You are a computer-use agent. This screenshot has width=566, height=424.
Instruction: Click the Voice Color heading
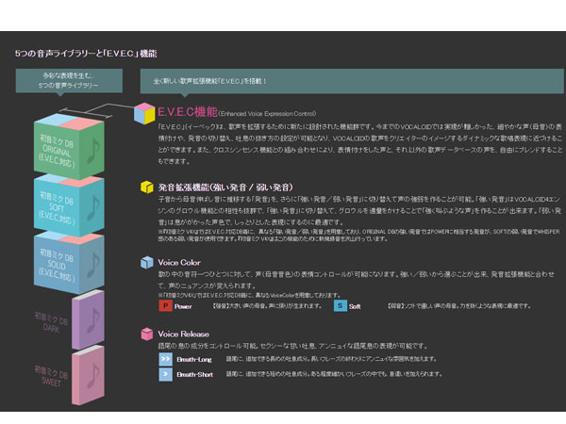[179, 263]
